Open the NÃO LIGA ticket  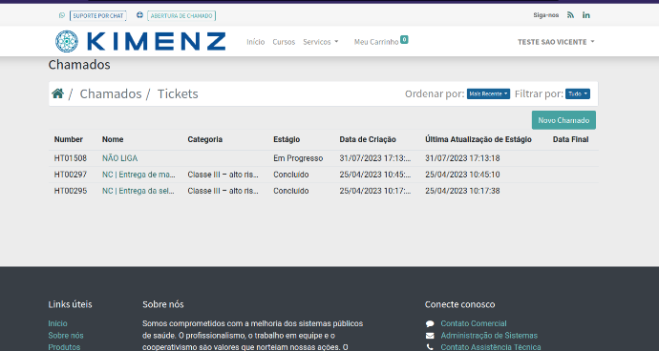pos(119,158)
